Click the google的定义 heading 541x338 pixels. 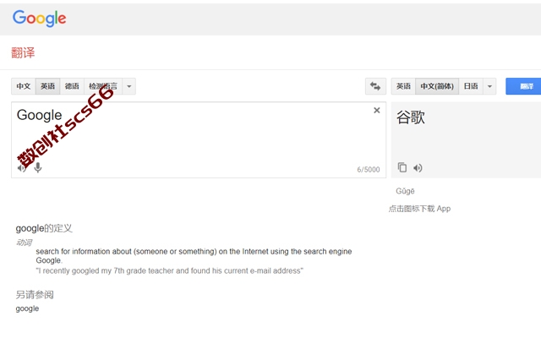pyautogui.click(x=44, y=228)
